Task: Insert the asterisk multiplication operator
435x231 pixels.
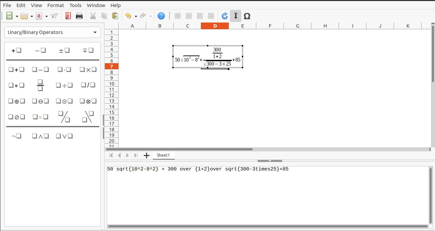Action: [16, 85]
